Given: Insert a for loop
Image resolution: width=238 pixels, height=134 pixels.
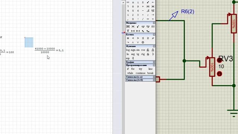Looking at the screenshot, I should [133, 69].
